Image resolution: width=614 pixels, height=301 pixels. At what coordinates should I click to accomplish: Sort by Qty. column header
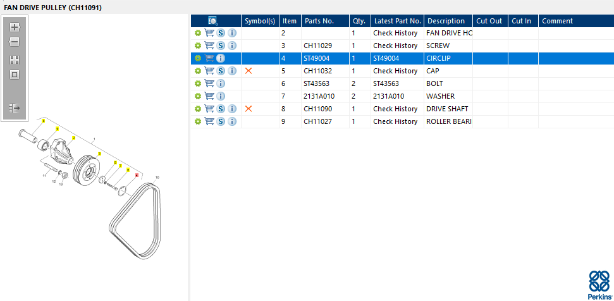[x=360, y=21]
